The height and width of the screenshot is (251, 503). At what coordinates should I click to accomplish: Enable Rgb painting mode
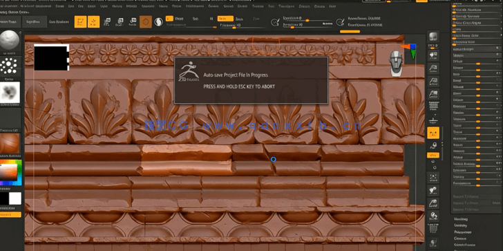pyautogui.click(x=195, y=19)
